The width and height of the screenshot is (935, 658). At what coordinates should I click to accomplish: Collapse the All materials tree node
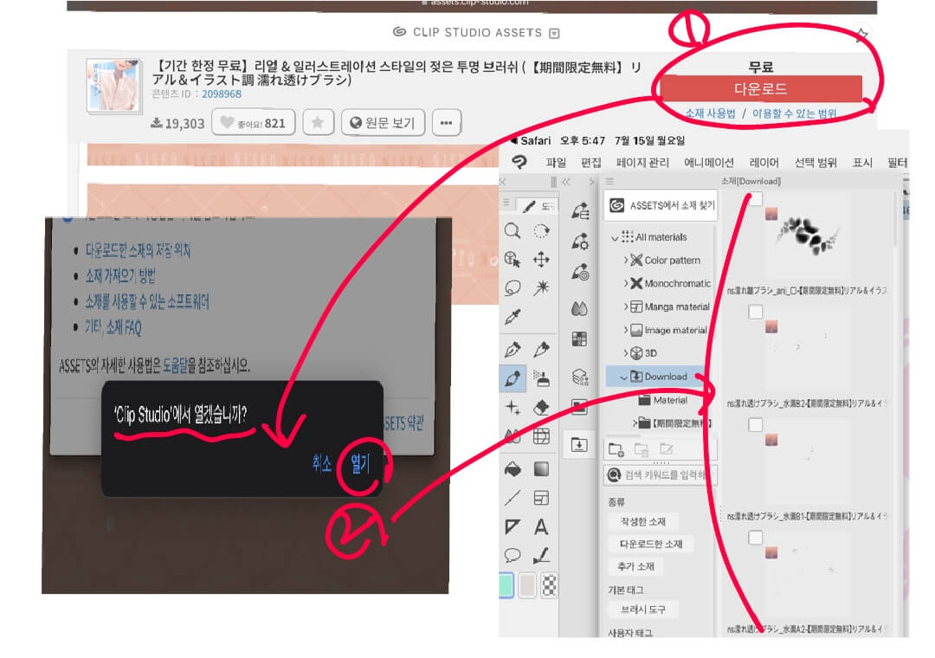click(615, 237)
